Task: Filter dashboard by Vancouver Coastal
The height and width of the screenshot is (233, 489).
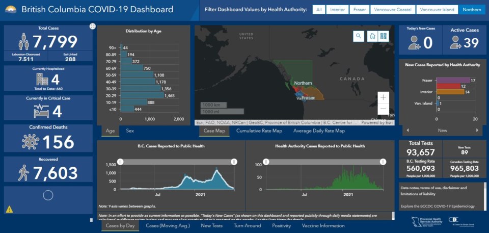Action: (x=393, y=10)
